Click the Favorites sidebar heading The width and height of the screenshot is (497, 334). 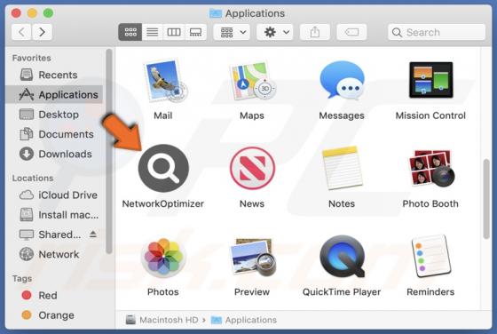[x=31, y=58]
